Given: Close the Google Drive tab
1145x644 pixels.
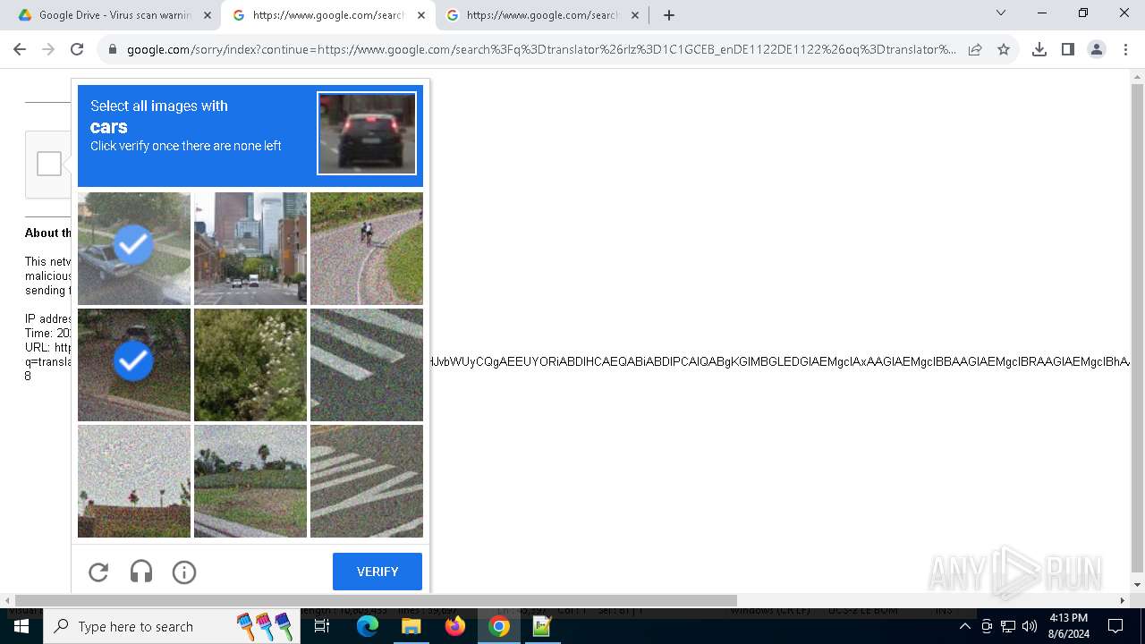Looking at the screenshot, I should [x=208, y=15].
